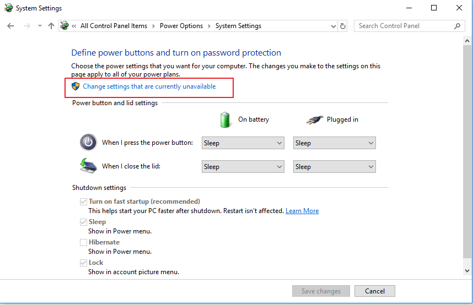Viewport: 473px width, 305px height.
Task: Click Change settings that are currently unavailable
Action: pyautogui.click(x=149, y=86)
